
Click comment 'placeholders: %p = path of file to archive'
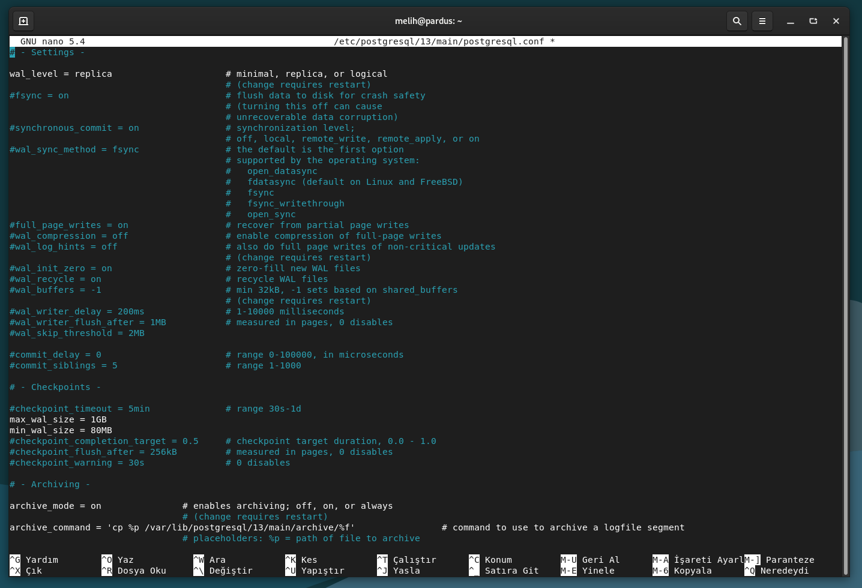(x=306, y=538)
